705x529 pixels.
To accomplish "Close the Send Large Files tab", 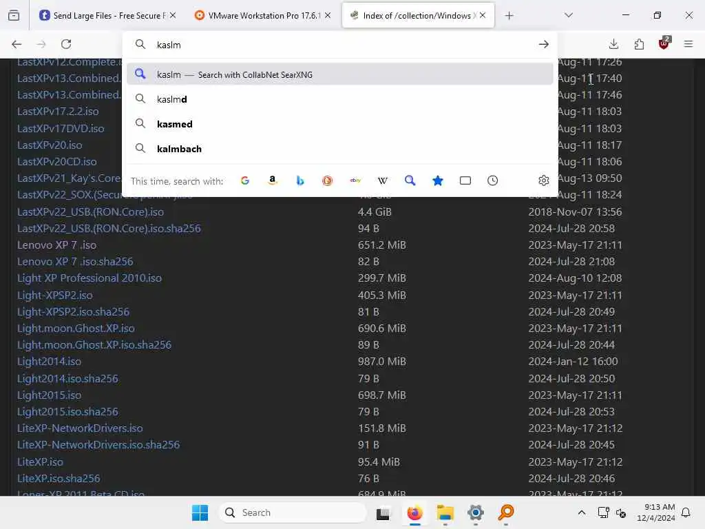I will 173,15.
